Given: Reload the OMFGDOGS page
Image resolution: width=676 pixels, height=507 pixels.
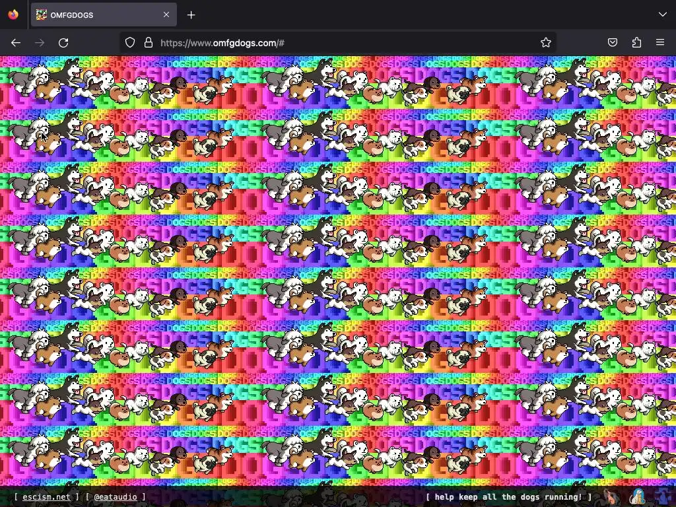Looking at the screenshot, I should coord(63,43).
